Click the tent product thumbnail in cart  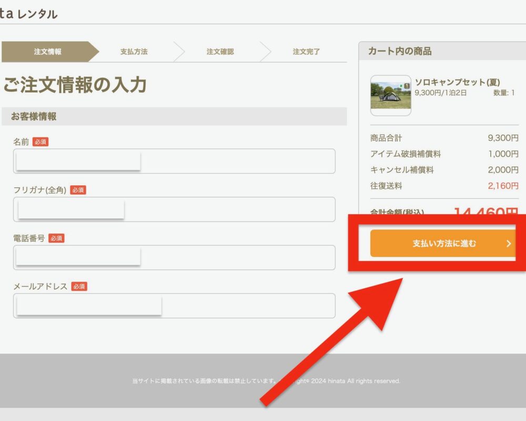pyautogui.click(x=390, y=96)
